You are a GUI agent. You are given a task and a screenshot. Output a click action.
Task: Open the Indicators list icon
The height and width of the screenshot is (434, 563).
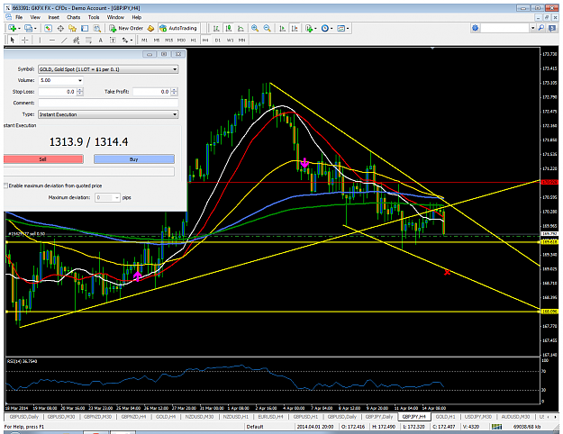309,28
